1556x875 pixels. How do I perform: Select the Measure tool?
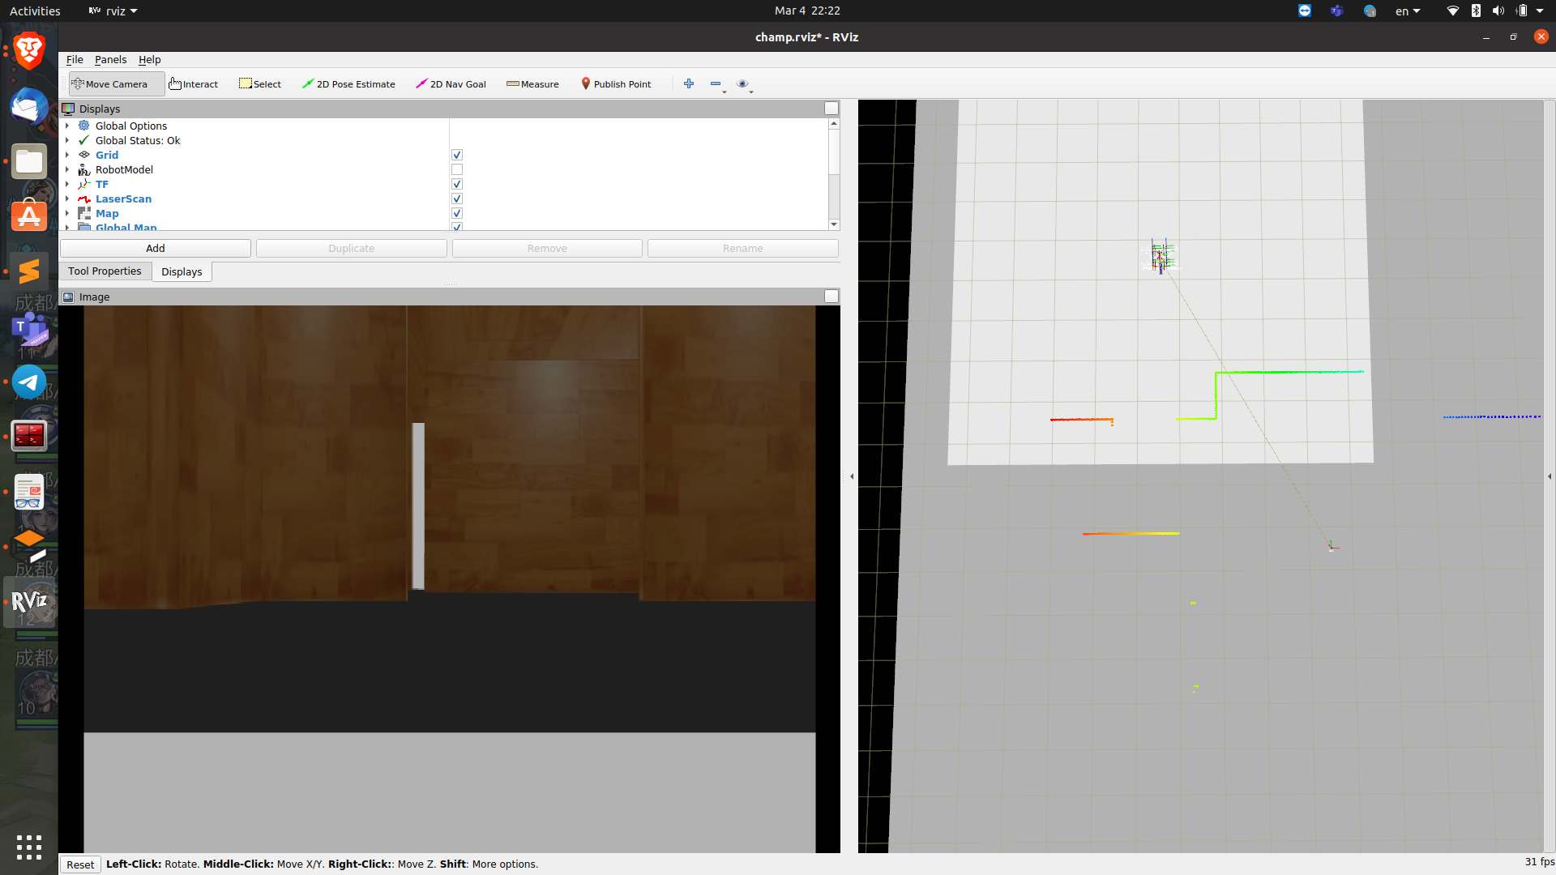click(532, 83)
